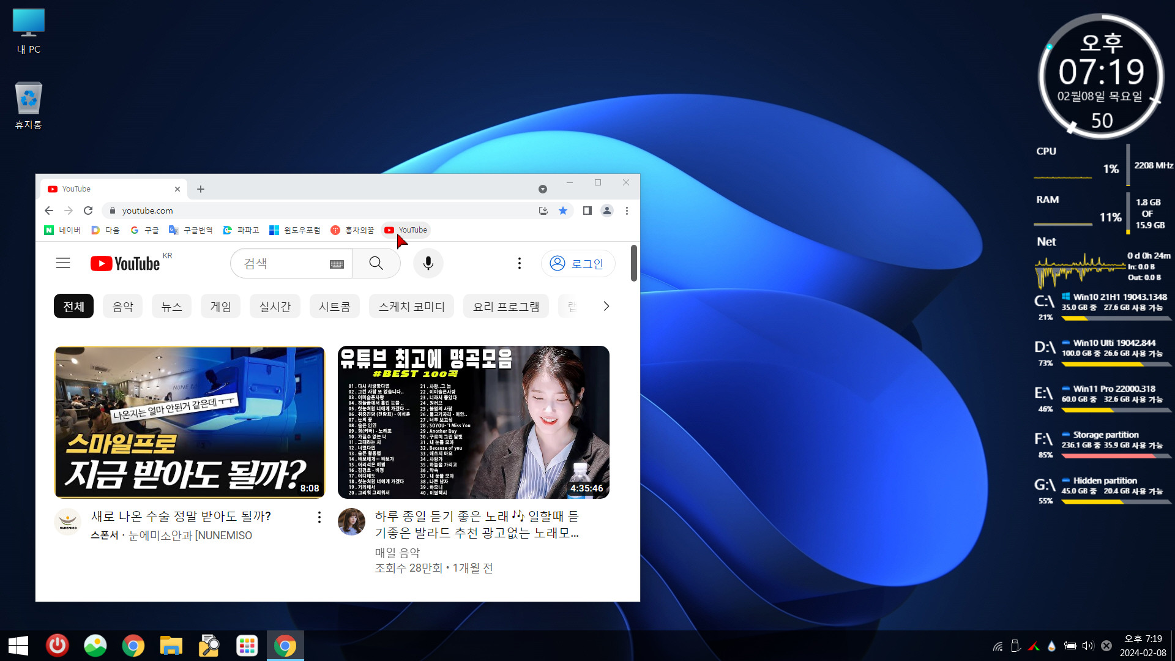Open options menu for 스마일프로 ad video

[x=319, y=517]
